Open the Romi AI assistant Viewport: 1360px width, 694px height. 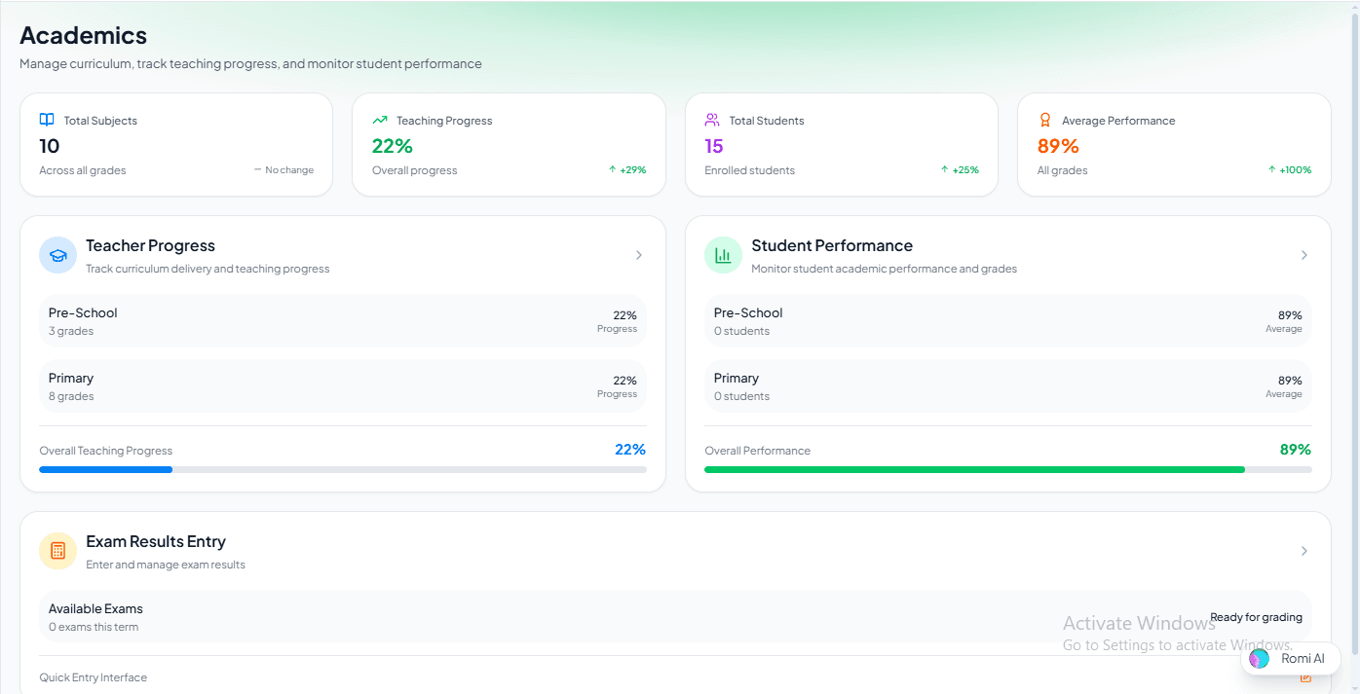point(1291,658)
